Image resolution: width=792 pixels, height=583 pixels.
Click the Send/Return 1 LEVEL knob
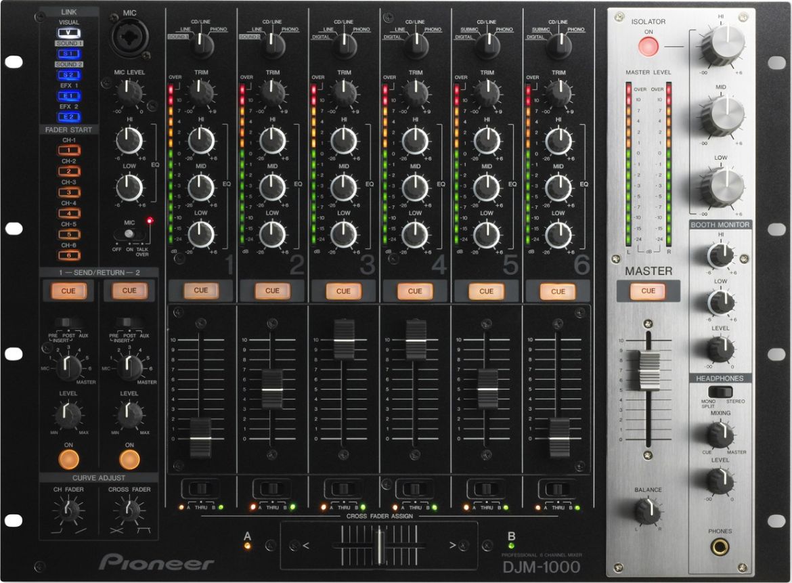point(68,415)
